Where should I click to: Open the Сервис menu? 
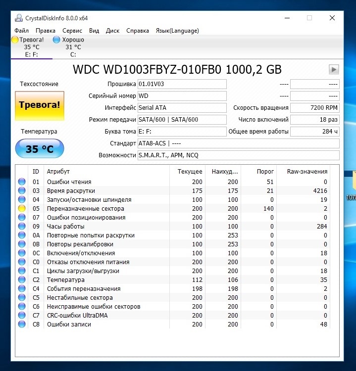tap(72, 31)
